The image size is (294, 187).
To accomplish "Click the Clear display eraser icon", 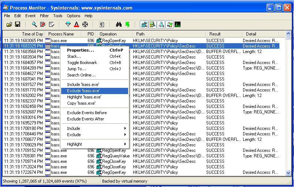I will [52, 25].
